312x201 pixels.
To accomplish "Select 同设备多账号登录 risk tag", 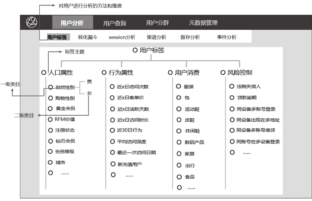I will [253, 109].
